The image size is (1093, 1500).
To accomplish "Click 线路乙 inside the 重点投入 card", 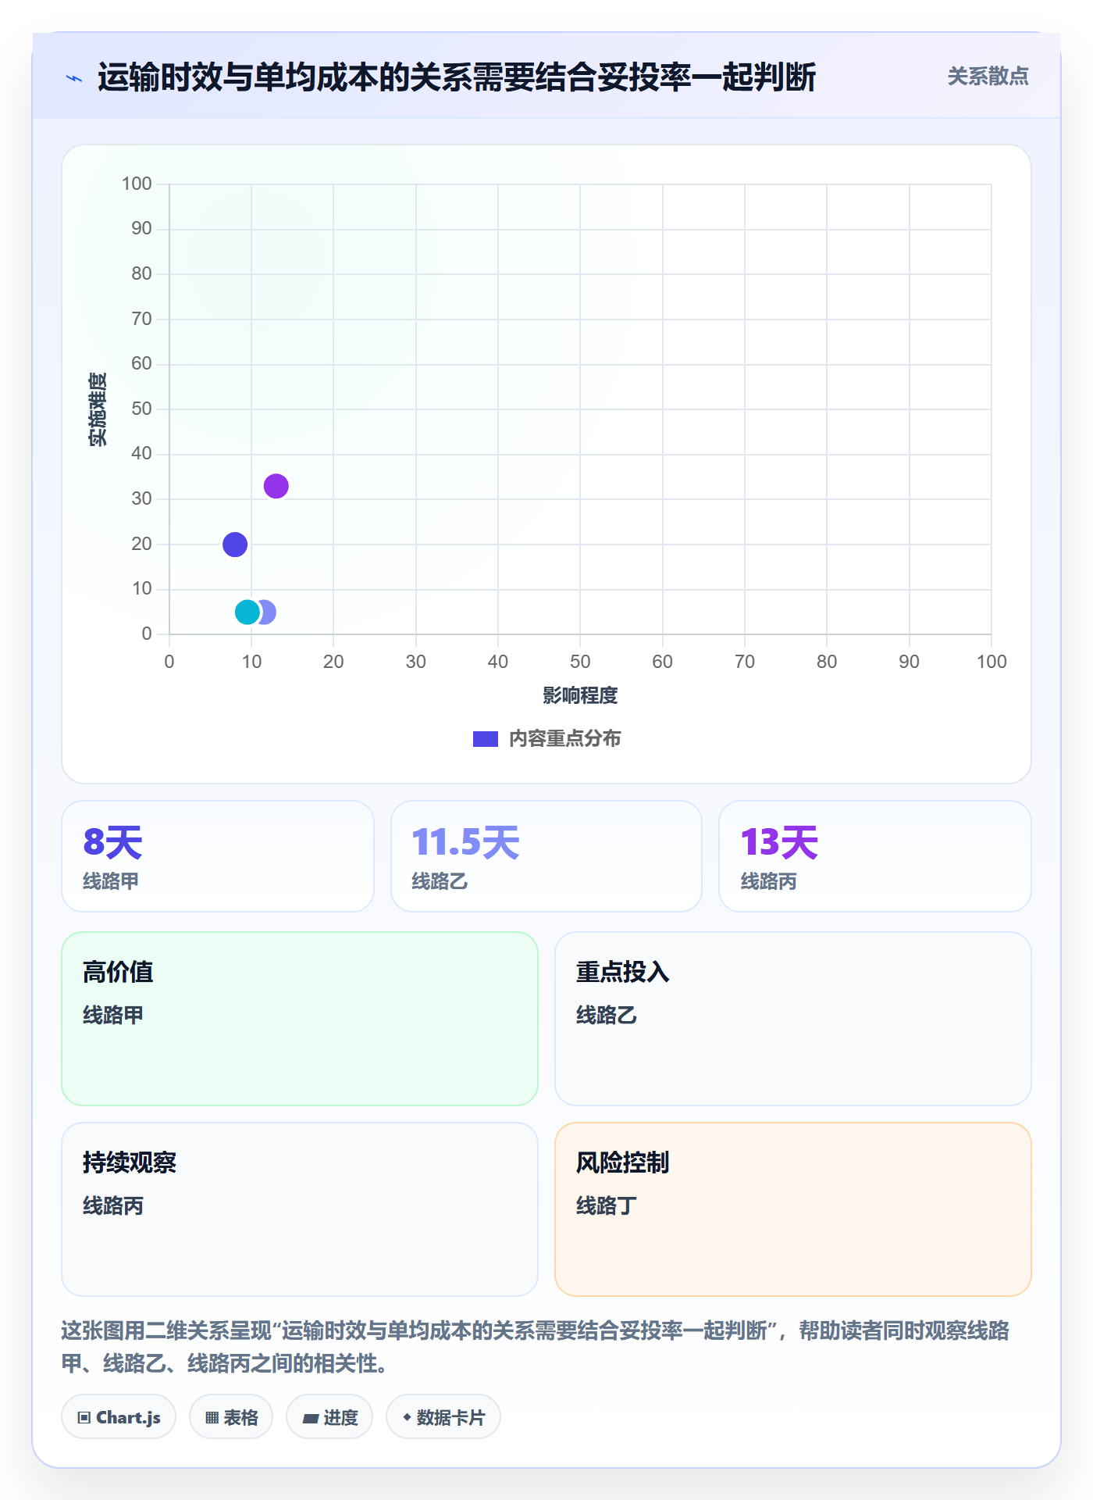I will [606, 1015].
